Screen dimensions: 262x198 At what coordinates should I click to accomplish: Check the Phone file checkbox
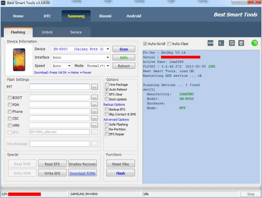pyautogui.click(x=10, y=111)
